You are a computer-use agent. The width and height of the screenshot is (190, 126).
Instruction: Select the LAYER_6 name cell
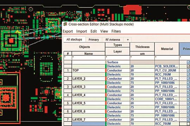tap(88, 111)
